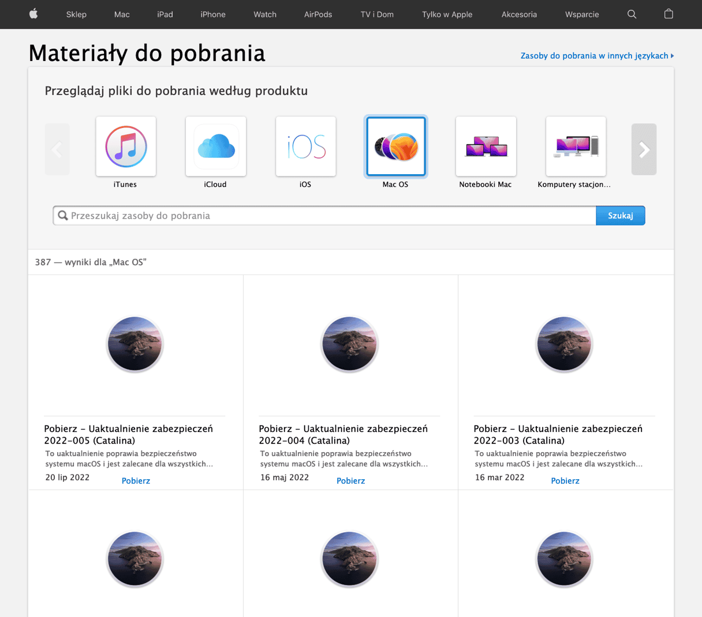Click the date 16 maj 2022
Screen dimensions: 702x617
click(x=285, y=477)
